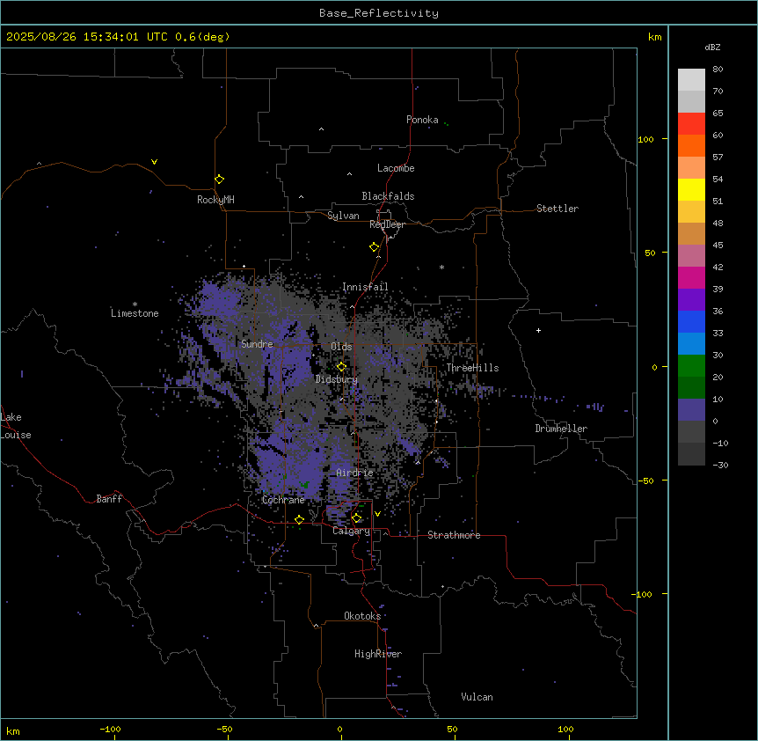Click the white plus marker northwest of Drumheller

538,330
